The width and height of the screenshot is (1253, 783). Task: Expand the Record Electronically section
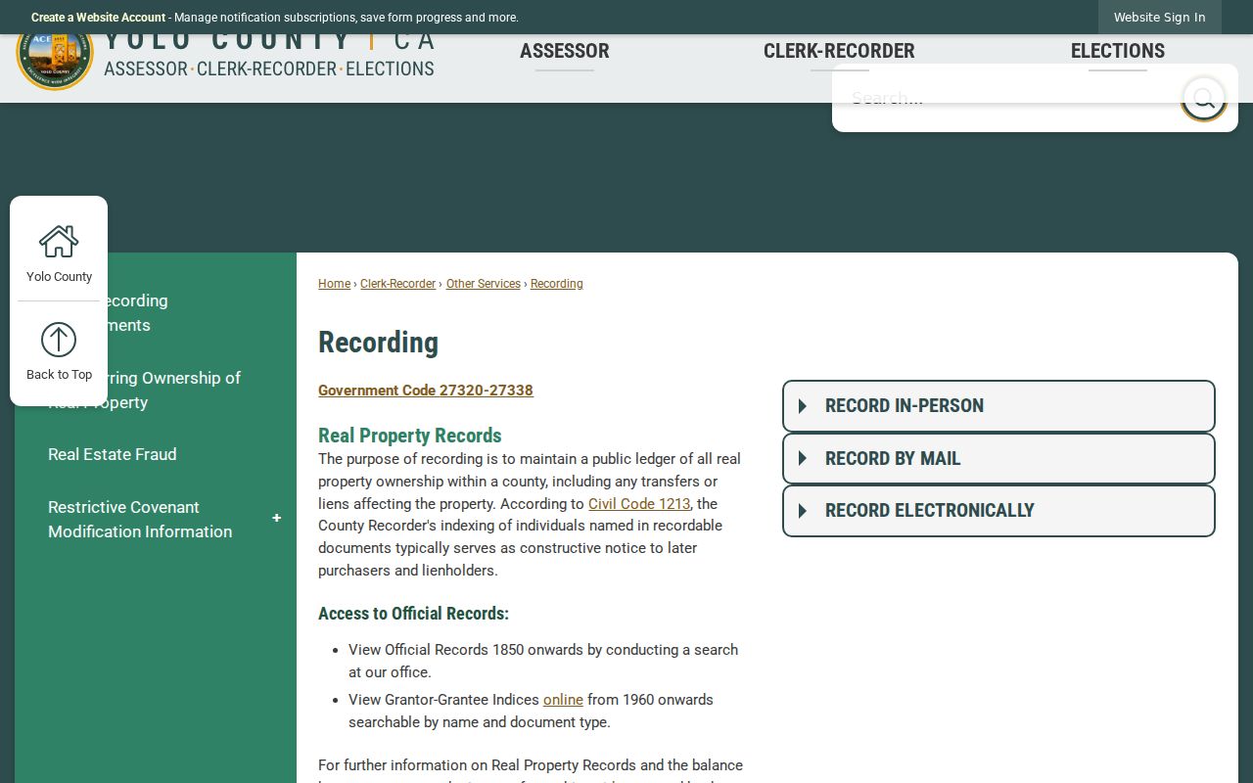point(998,511)
